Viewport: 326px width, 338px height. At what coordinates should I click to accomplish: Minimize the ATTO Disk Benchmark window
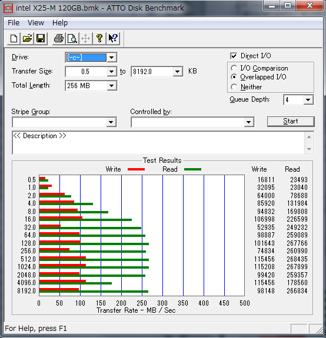(272, 6)
